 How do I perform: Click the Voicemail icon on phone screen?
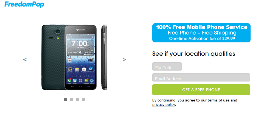pos(91,69)
